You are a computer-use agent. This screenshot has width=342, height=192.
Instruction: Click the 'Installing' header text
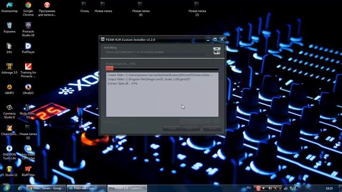coord(111,47)
